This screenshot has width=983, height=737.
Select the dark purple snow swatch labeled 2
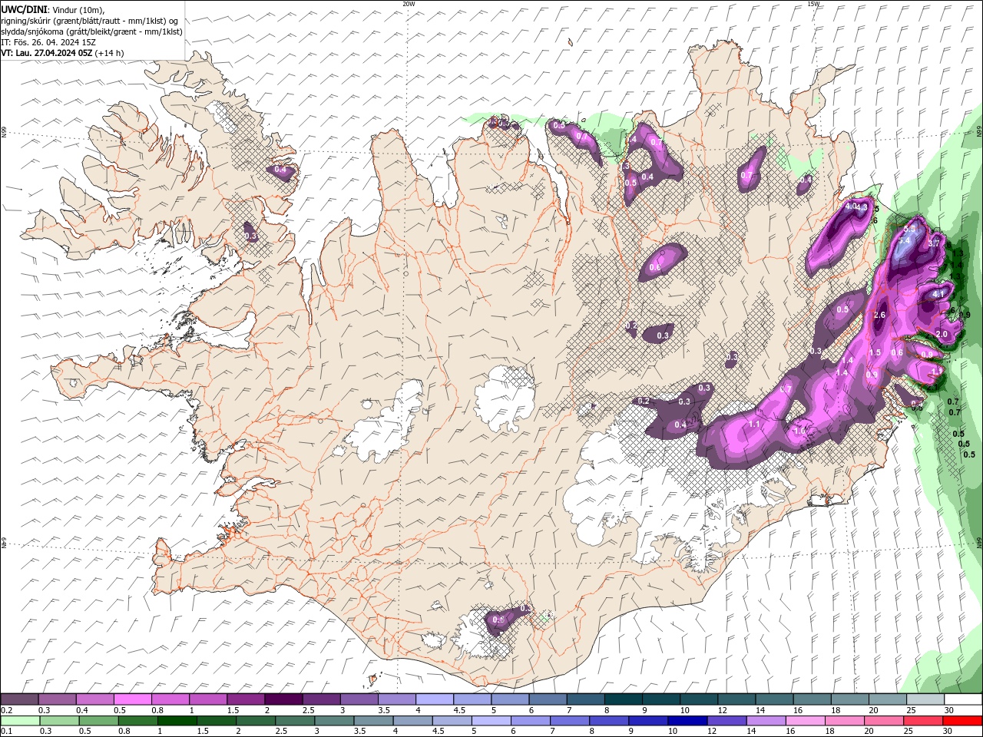(283, 699)
